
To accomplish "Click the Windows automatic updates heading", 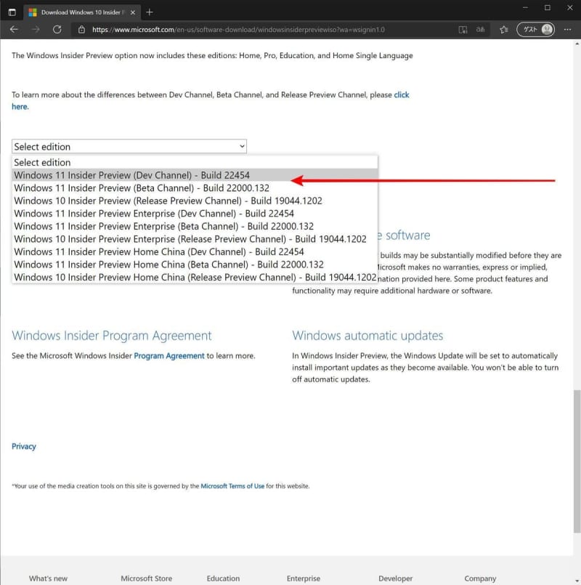I will [367, 336].
